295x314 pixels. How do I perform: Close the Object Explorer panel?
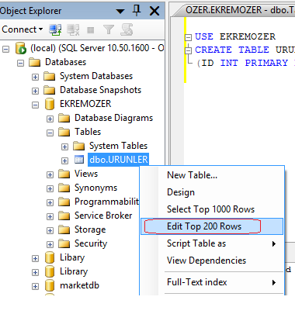[x=154, y=11]
